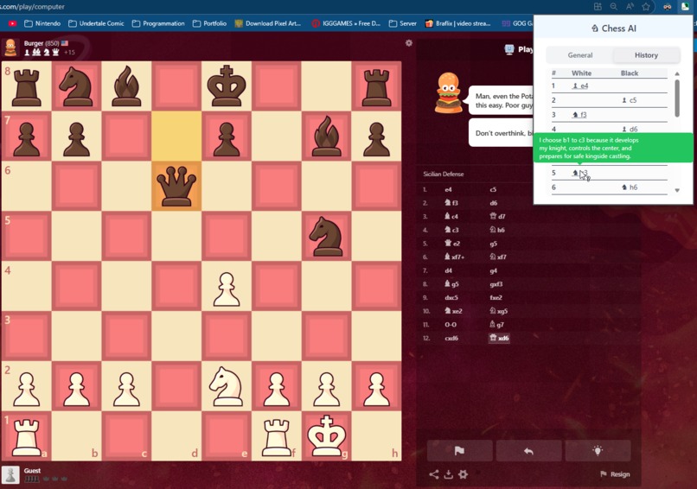Open the Undertale Comic bookmark folder
Viewport: 697px width, 489px height.
click(96, 23)
